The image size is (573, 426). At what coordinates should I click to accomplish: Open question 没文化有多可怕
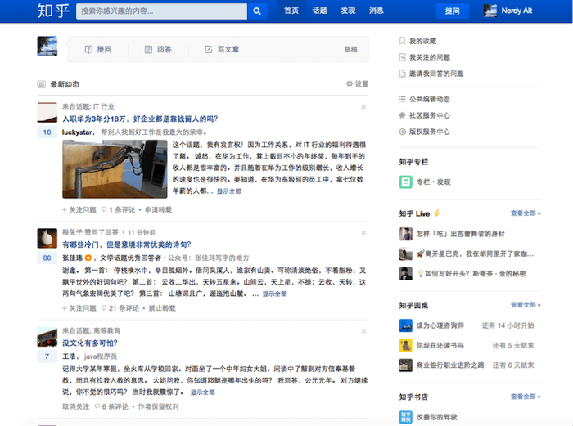point(90,343)
